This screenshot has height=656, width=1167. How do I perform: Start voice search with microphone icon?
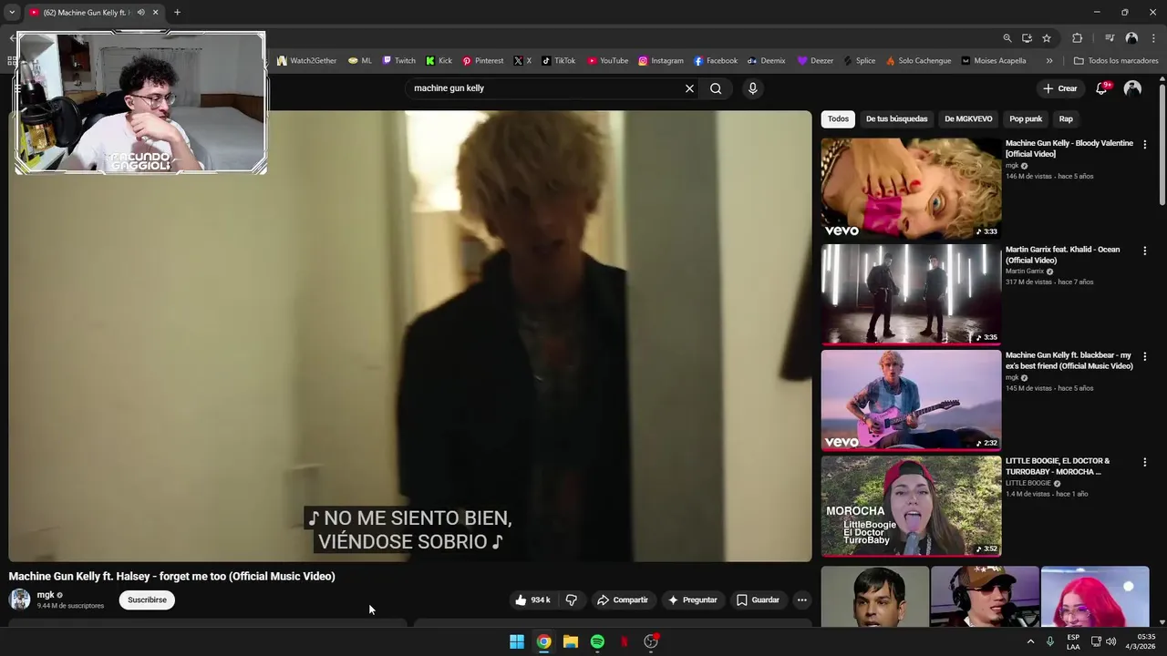752,88
